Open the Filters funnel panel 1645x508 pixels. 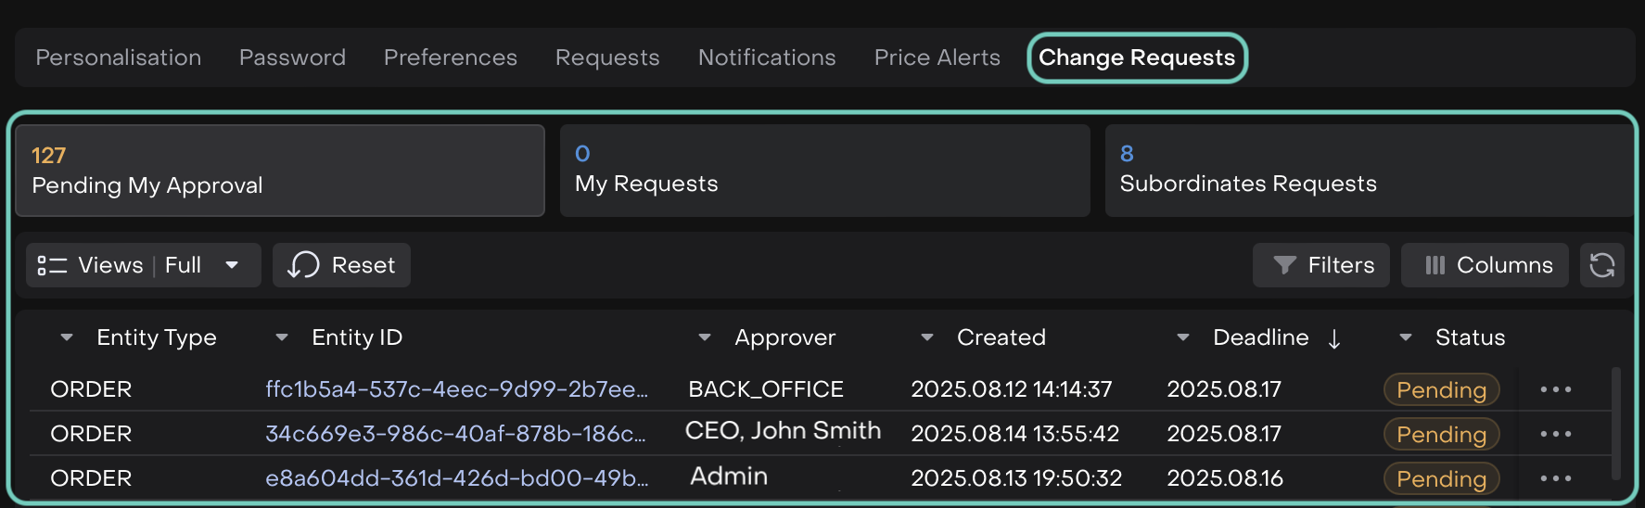(1320, 265)
